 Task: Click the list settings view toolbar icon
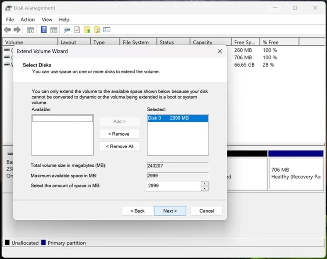[x=107, y=29]
